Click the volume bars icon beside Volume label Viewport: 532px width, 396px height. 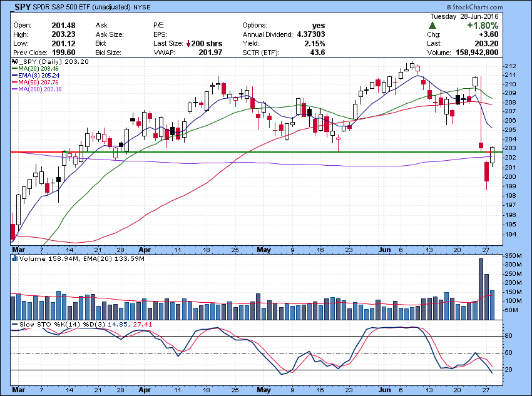(14, 258)
